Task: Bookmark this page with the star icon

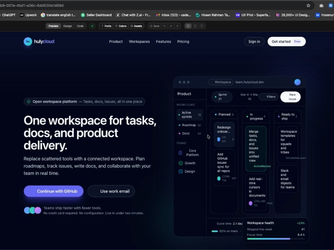Action: [308, 5]
